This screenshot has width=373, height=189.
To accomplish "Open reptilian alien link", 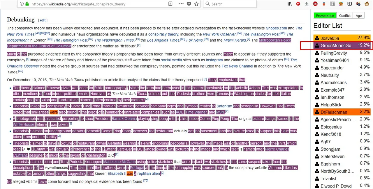I will [149, 174].
